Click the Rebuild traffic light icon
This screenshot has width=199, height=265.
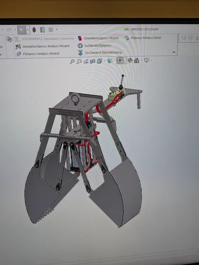coord(34,30)
